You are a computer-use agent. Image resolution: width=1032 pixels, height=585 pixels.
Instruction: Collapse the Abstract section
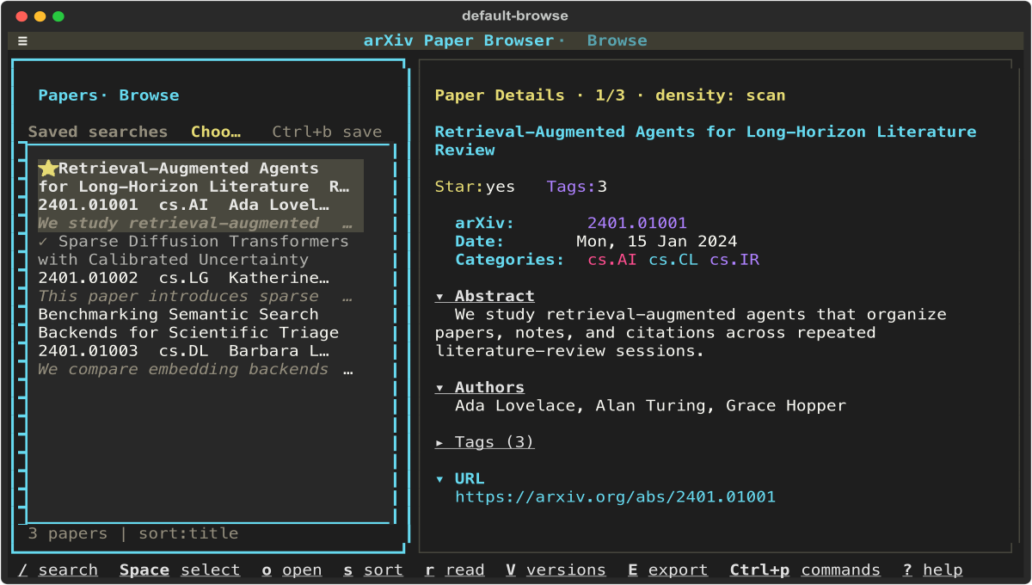[485, 296]
